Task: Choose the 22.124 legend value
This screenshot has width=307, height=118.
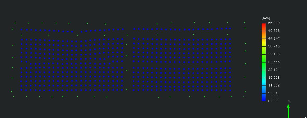Action: [274, 70]
